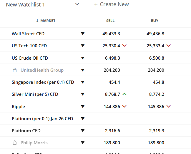Open the Ripple row dropdown arrow

tap(83, 107)
